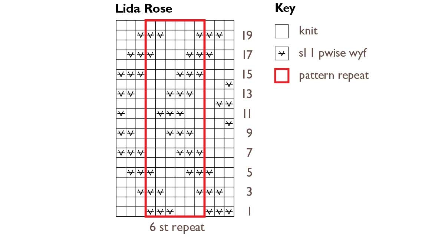Click the red pattern repeat box in the Key
The image size is (445, 237).
pyautogui.click(x=281, y=76)
